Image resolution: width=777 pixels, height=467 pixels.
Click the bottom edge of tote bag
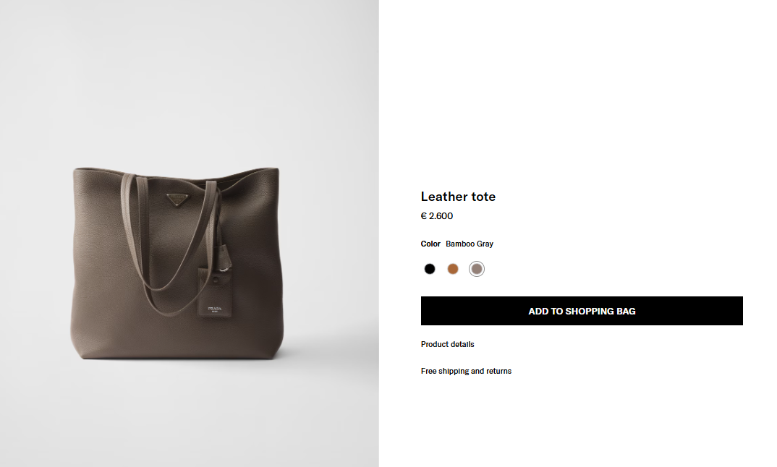tap(179, 356)
